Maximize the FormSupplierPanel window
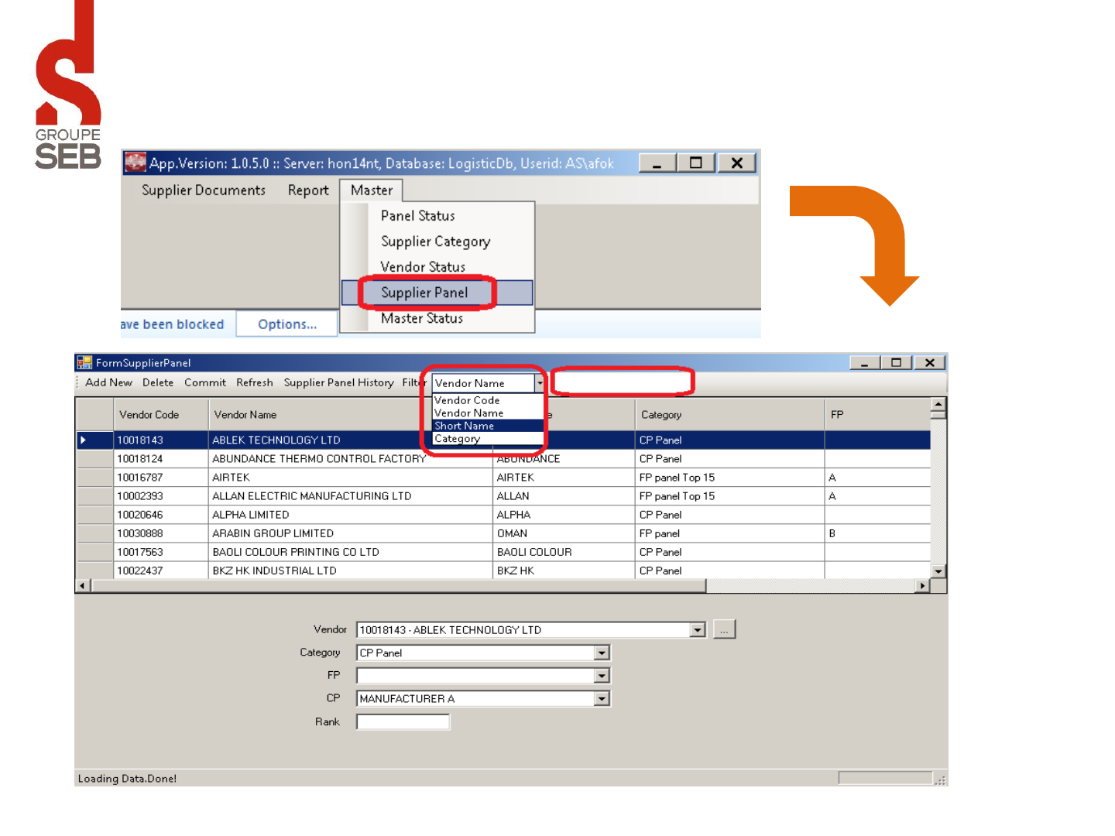The image size is (1115, 836). pyautogui.click(x=896, y=362)
